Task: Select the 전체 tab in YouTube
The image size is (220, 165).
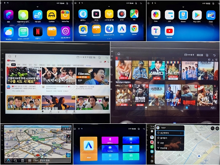Action: click(x=13, y=64)
